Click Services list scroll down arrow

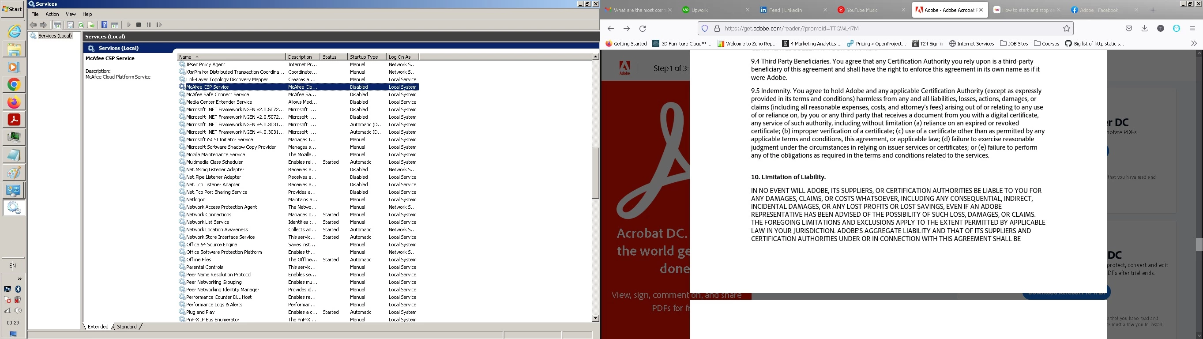595,318
